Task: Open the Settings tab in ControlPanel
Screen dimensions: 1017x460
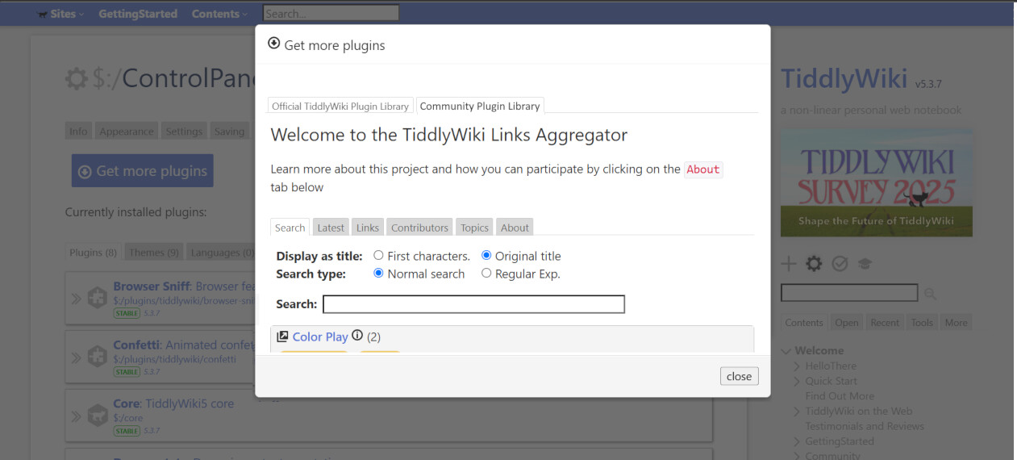Action: (184, 132)
